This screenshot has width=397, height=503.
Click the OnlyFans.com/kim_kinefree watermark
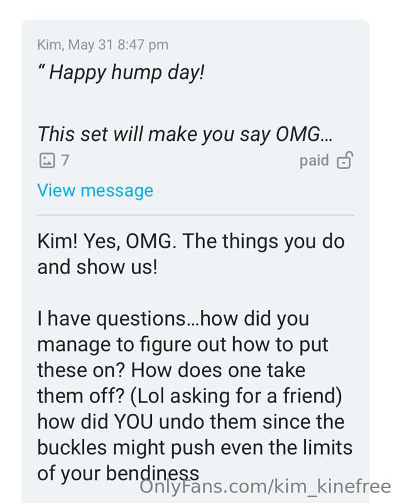point(265,487)
